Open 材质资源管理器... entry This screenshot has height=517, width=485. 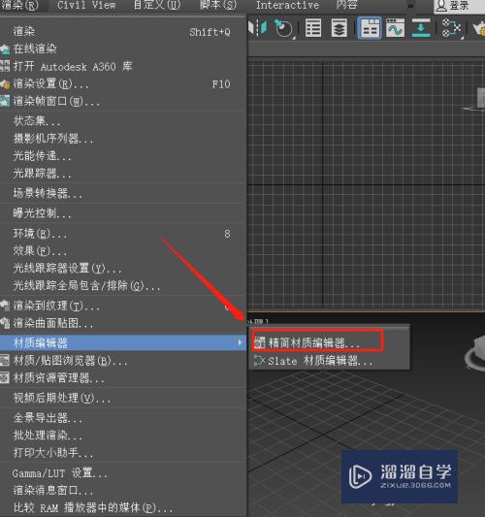pyautogui.click(x=122, y=378)
